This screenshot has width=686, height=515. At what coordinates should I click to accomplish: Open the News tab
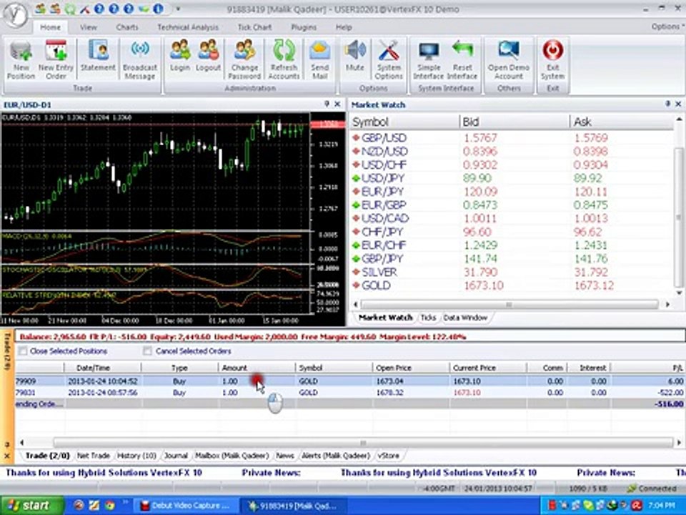[x=285, y=456]
